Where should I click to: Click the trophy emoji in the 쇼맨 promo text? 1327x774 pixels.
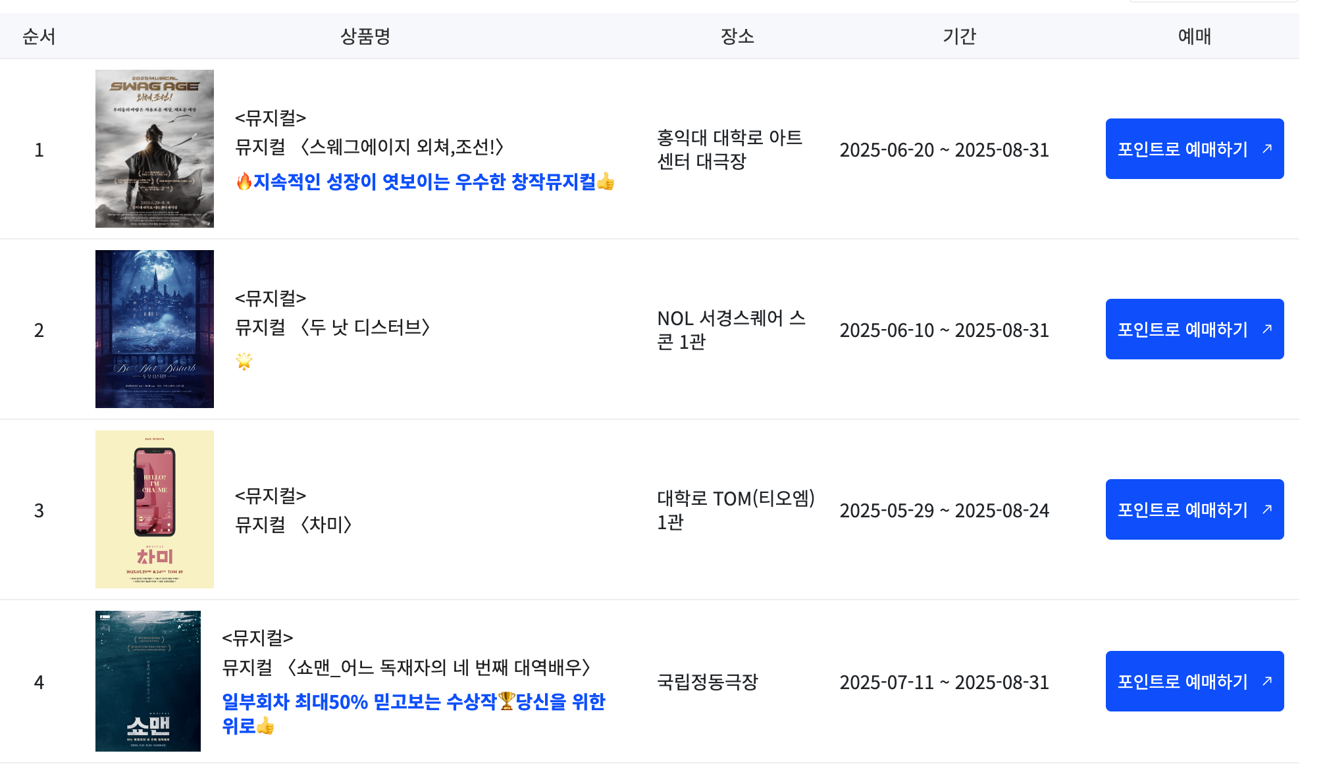pyautogui.click(x=506, y=702)
